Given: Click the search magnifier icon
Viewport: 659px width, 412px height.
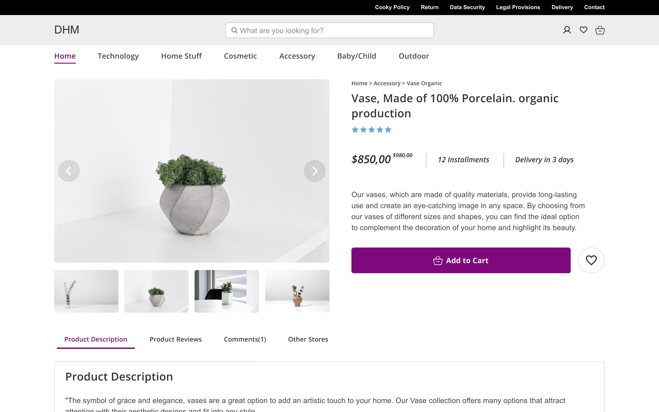Looking at the screenshot, I should [x=234, y=30].
